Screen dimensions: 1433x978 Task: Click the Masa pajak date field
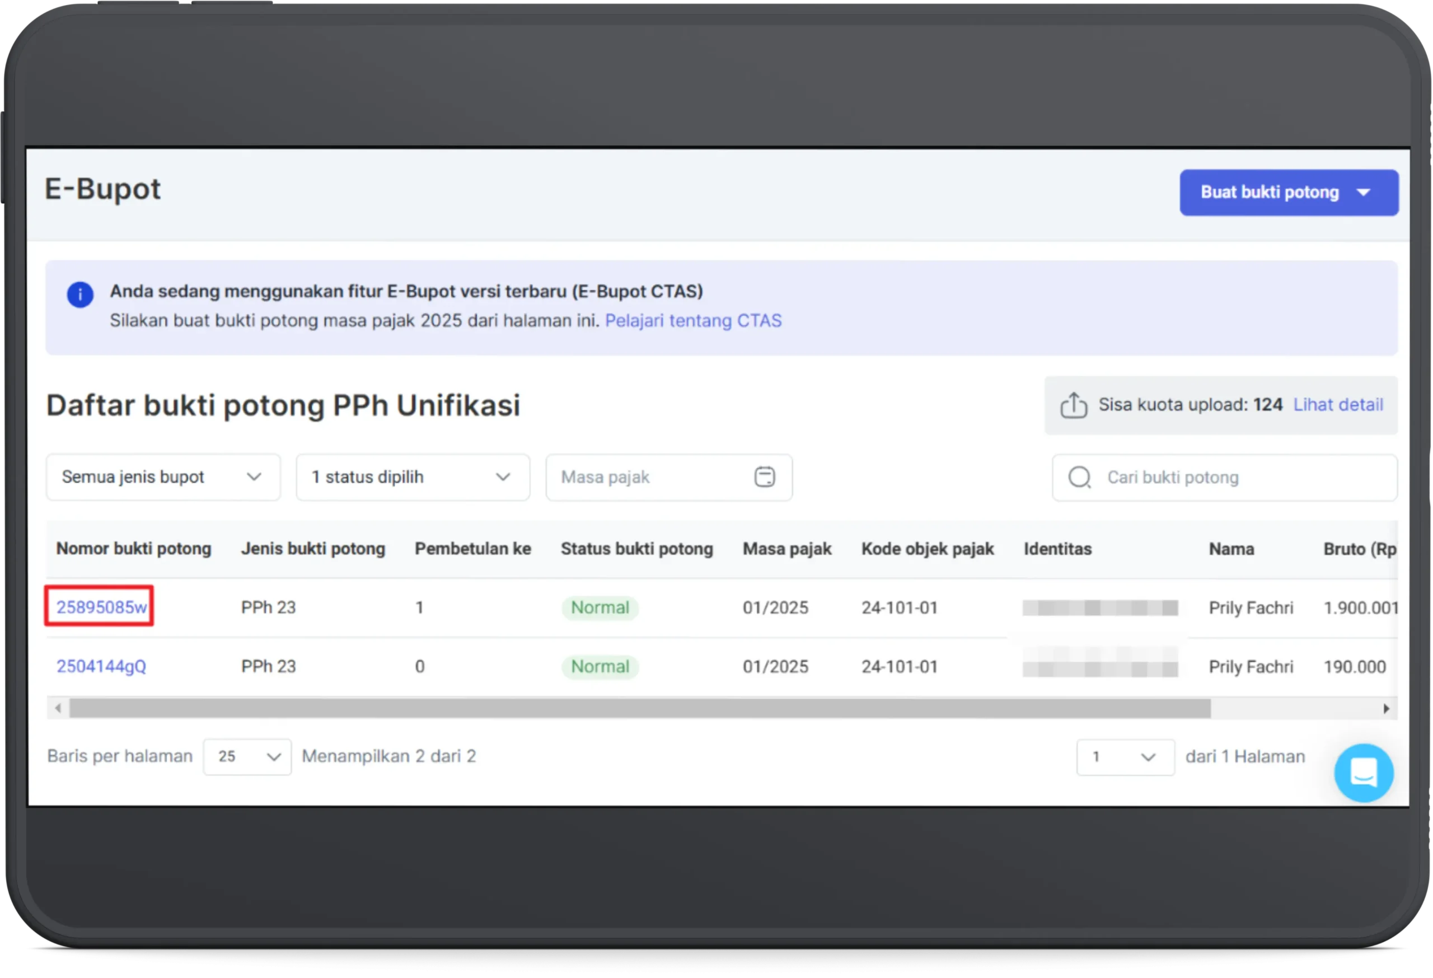coord(648,478)
